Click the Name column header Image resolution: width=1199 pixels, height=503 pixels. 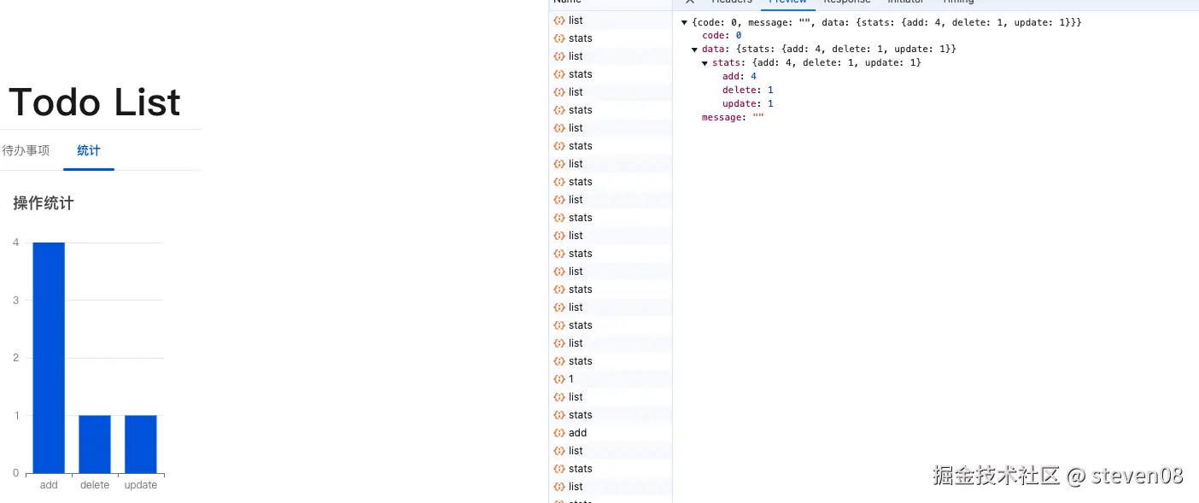pyautogui.click(x=566, y=2)
